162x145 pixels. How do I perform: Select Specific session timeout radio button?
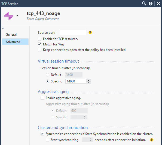point(47,81)
